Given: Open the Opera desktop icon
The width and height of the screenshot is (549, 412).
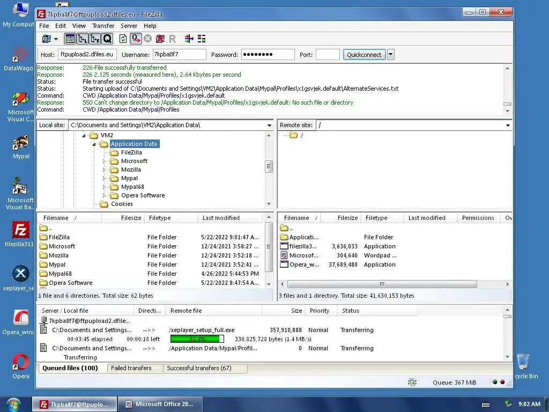Looking at the screenshot, I should coord(21,366).
